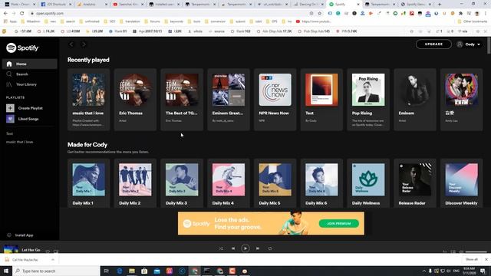491x276 pixels.
Task: Open a new browser tab
Action: click(x=440, y=5)
